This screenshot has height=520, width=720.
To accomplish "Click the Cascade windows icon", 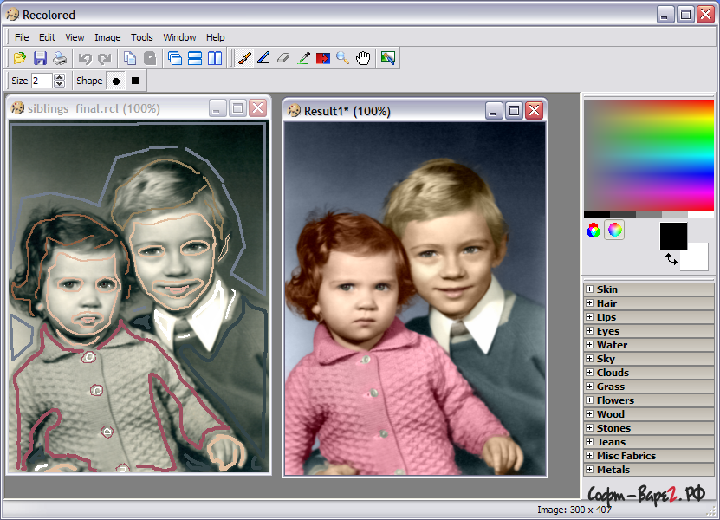I will [175, 58].
